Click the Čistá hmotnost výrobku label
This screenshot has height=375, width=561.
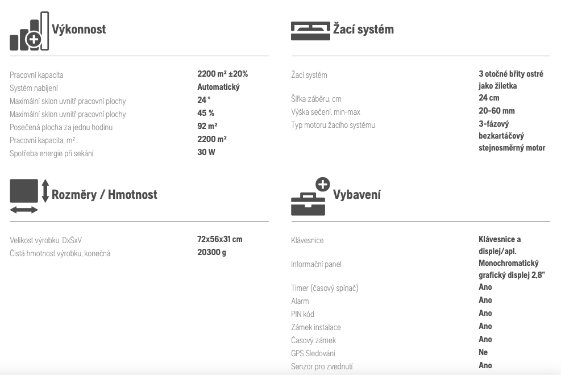pos(60,253)
